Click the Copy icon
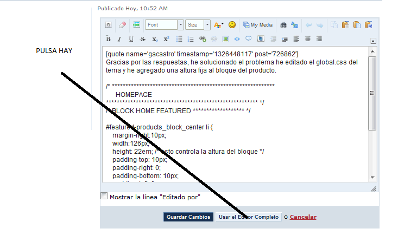 coord(334,25)
